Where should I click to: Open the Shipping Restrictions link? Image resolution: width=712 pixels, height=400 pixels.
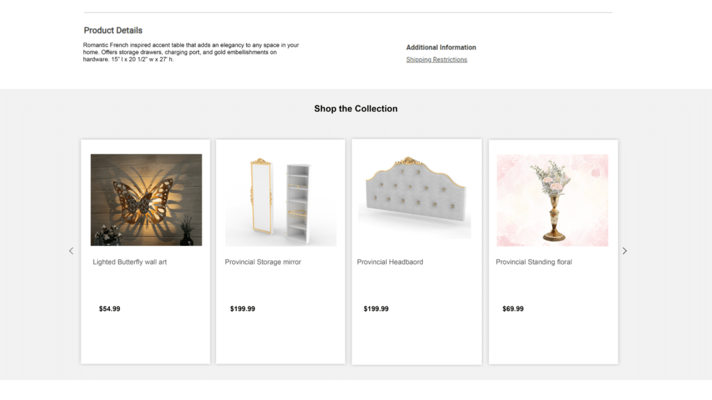click(x=437, y=60)
